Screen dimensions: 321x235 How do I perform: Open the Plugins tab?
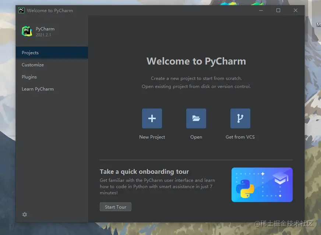click(52, 77)
